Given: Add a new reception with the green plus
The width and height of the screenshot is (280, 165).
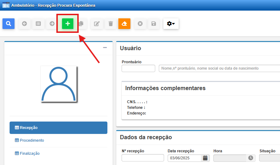Looking at the screenshot, I should pos(68,24).
